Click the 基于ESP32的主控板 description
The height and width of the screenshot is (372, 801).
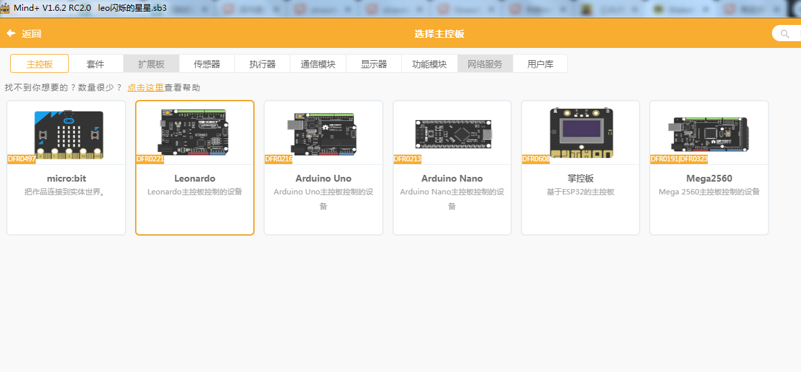tap(580, 192)
